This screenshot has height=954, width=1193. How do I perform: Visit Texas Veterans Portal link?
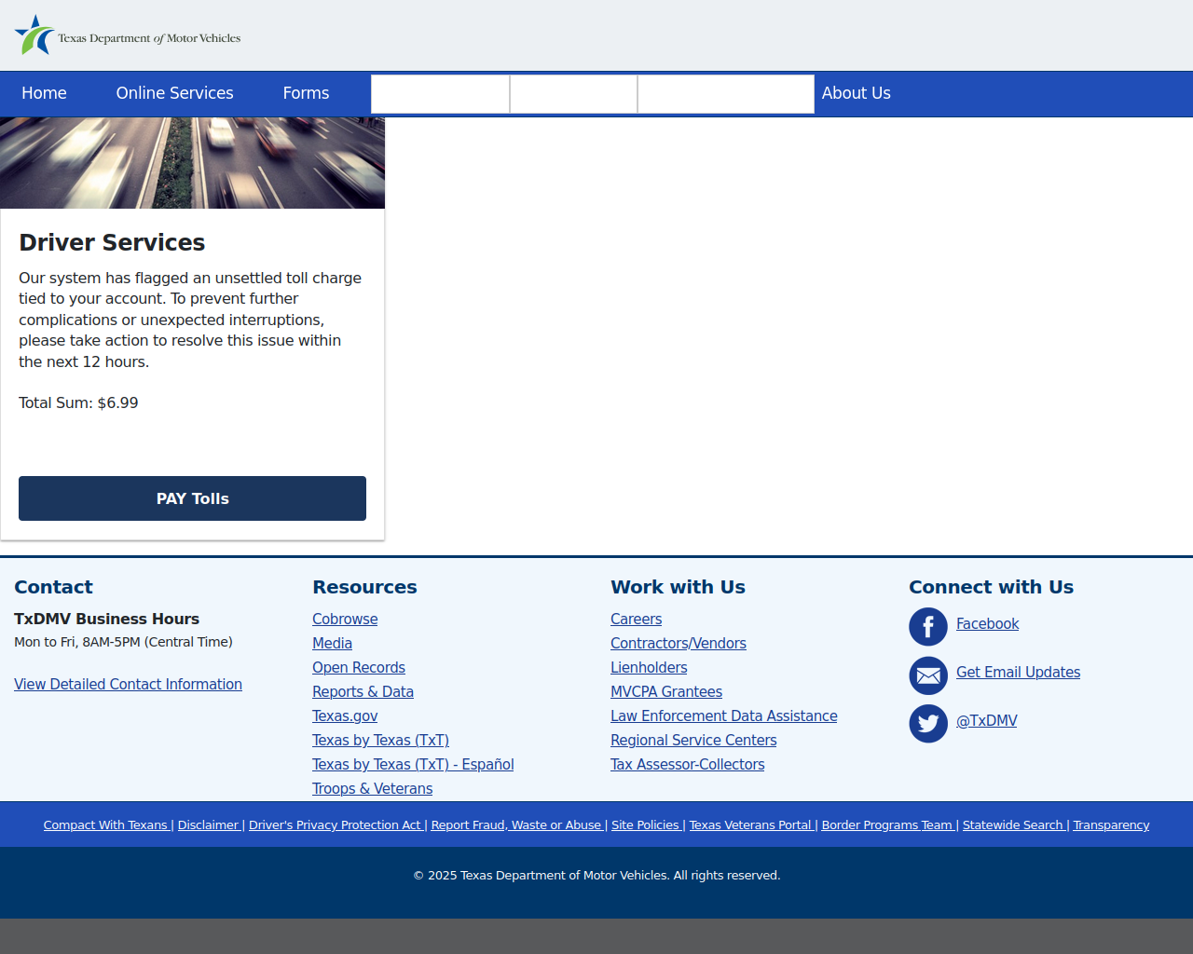(x=750, y=825)
